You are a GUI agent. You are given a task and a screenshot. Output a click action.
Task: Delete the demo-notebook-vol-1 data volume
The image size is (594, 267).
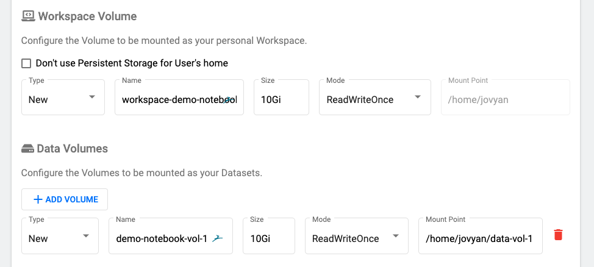(557, 235)
